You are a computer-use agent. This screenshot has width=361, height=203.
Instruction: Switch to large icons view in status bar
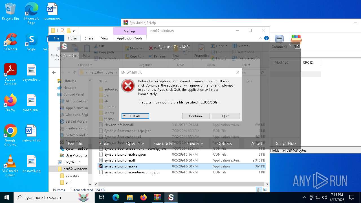[265, 190]
